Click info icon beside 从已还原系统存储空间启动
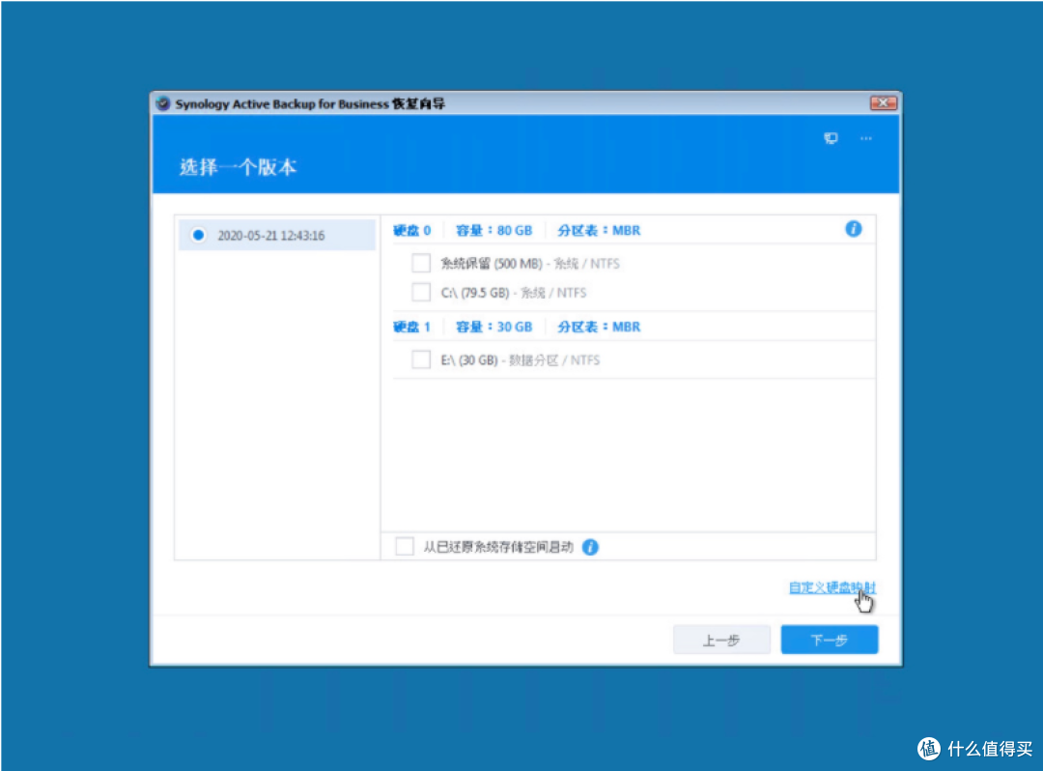This screenshot has height=771, width=1043. (590, 547)
